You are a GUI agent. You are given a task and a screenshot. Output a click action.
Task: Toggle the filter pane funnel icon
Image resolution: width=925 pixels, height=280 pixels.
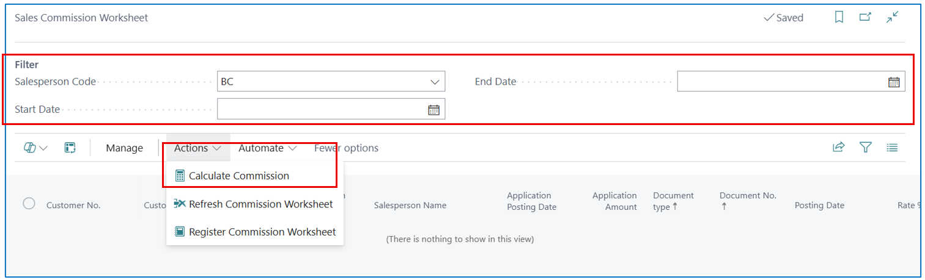pyautogui.click(x=865, y=147)
